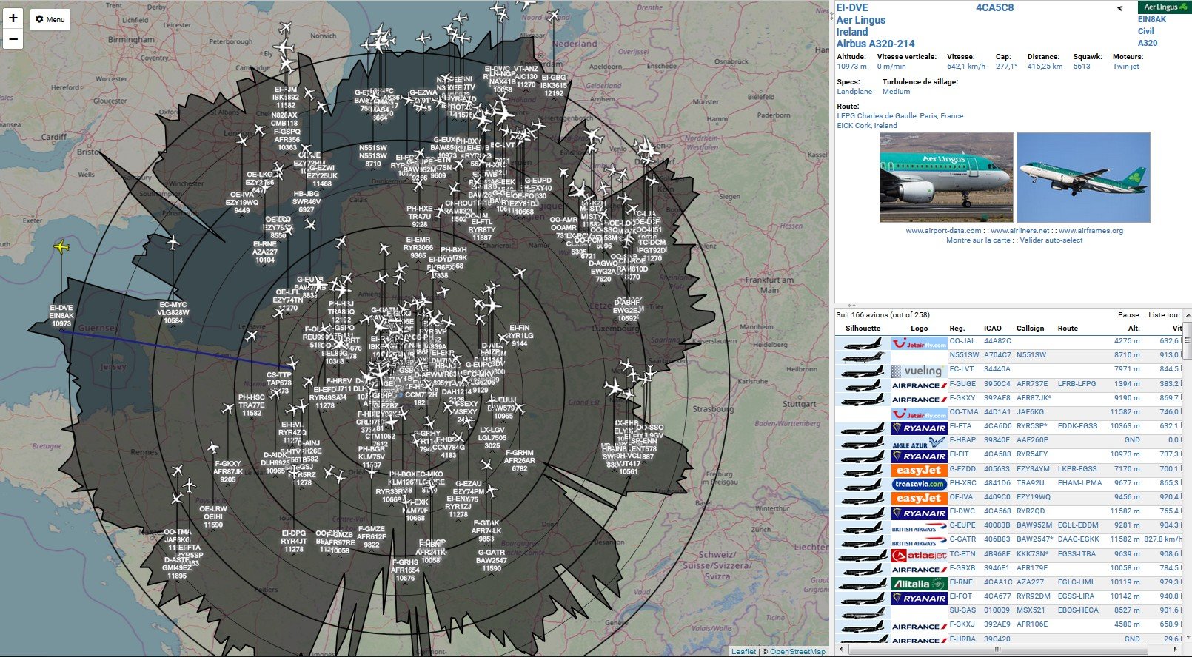Screen dimensions: 1192x657
Task: Click the silhouette in the G-GATR row
Action: tap(863, 541)
